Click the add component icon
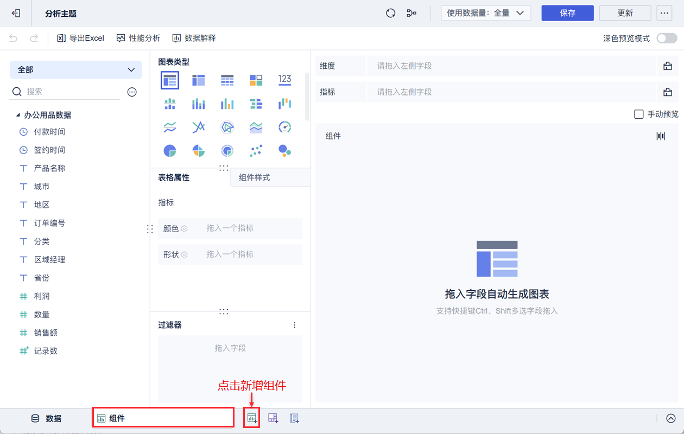This screenshot has width=684, height=434. (x=252, y=418)
